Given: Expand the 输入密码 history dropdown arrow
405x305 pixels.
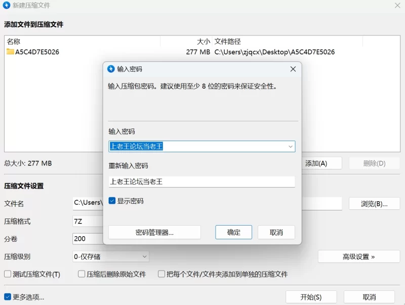Looking at the screenshot, I should pyautogui.click(x=291, y=147).
